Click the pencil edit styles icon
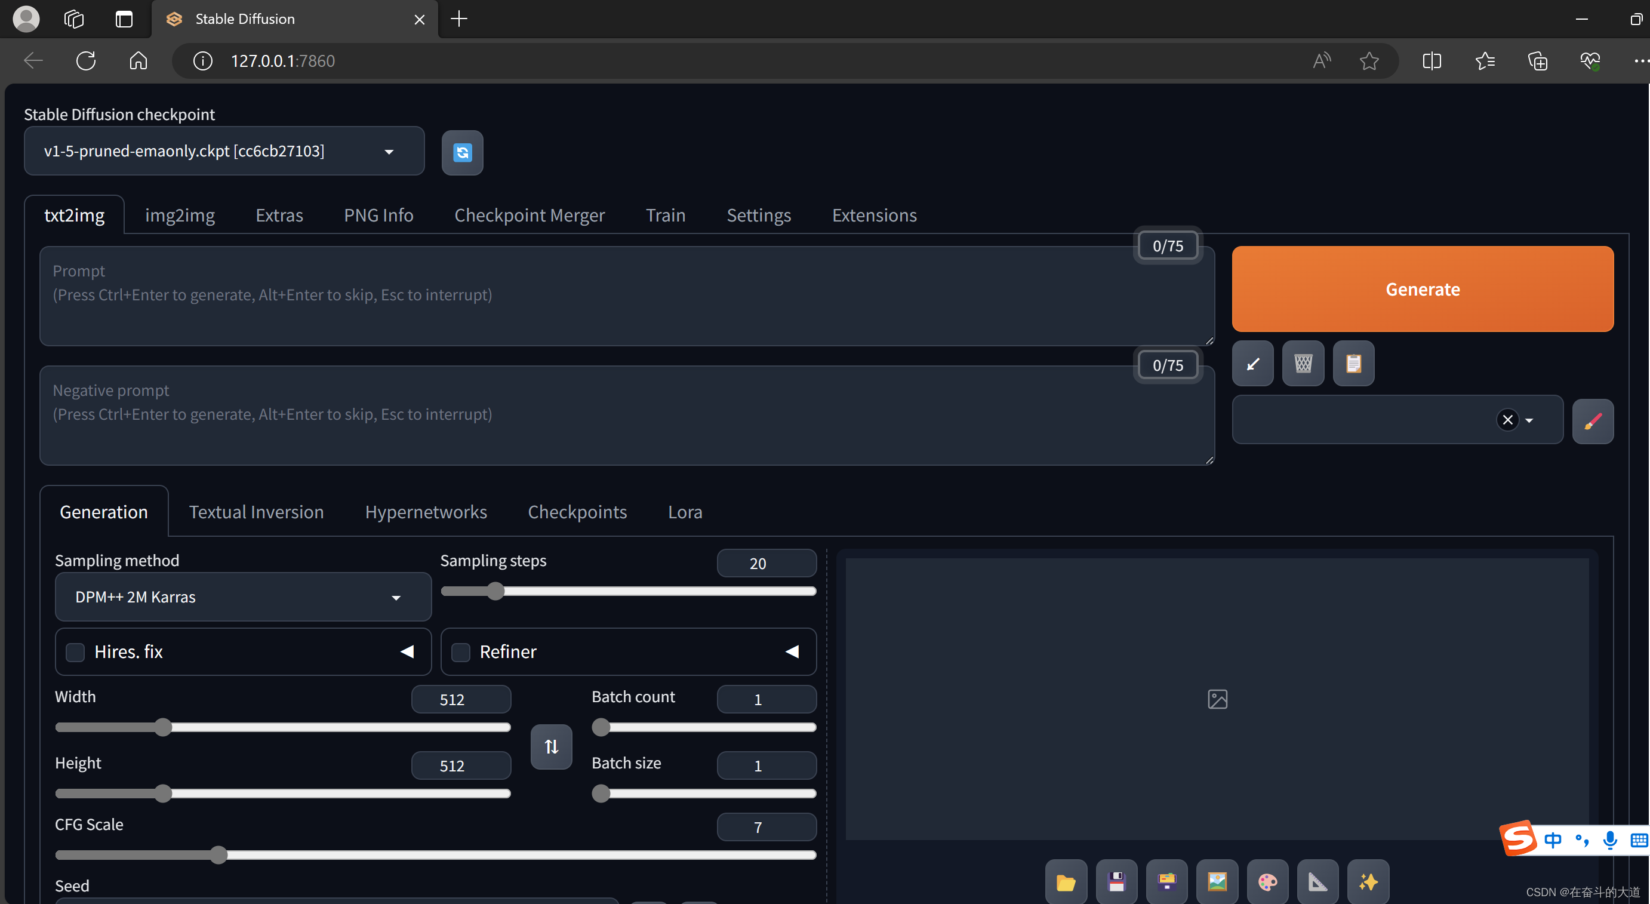Viewport: 1650px width, 904px height. 1592,421
